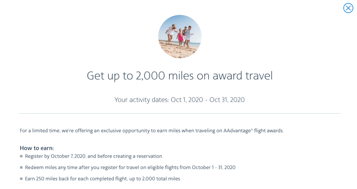The image size is (357, 189).
Task: Click the 'For a limited time' intro paragraph
Action: tap(152, 131)
